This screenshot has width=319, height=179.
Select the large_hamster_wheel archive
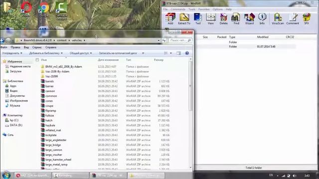[x=58, y=160]
